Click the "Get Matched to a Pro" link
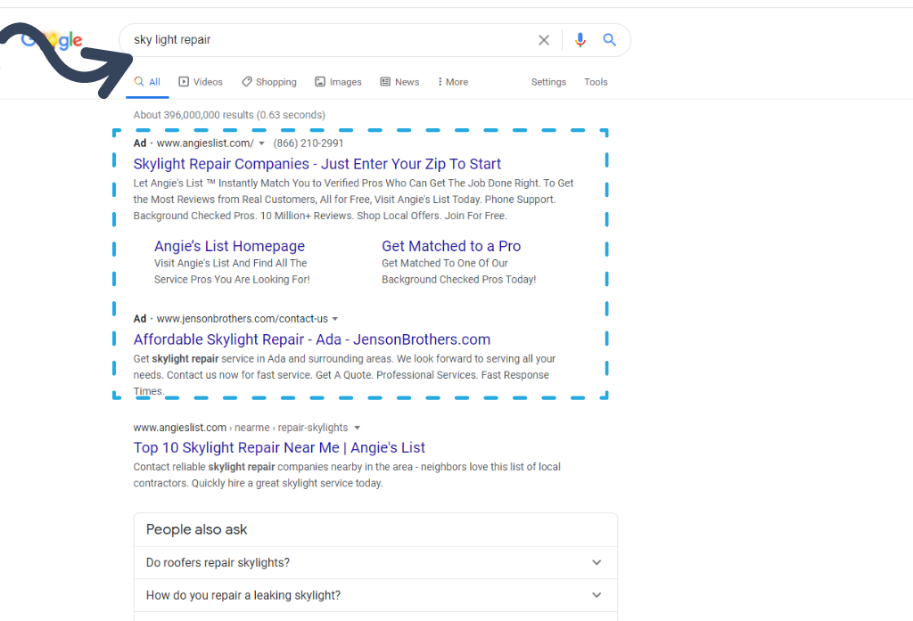The width and height of the screenshot is (913, 621). 451,246
